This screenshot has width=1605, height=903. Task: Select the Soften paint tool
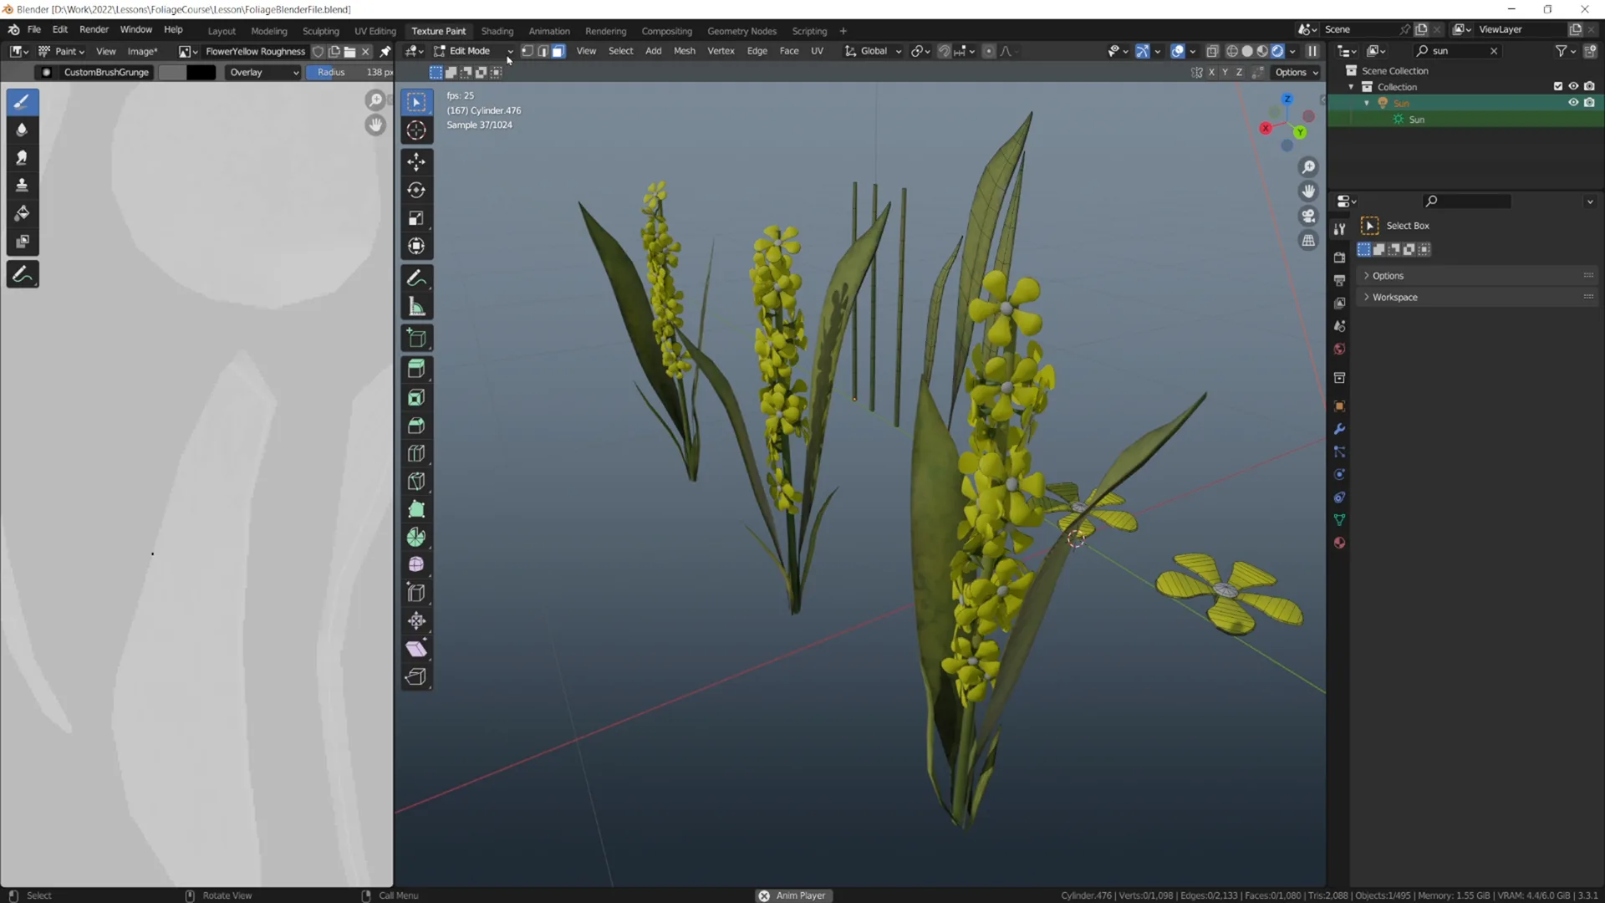(x=22, y=130)
